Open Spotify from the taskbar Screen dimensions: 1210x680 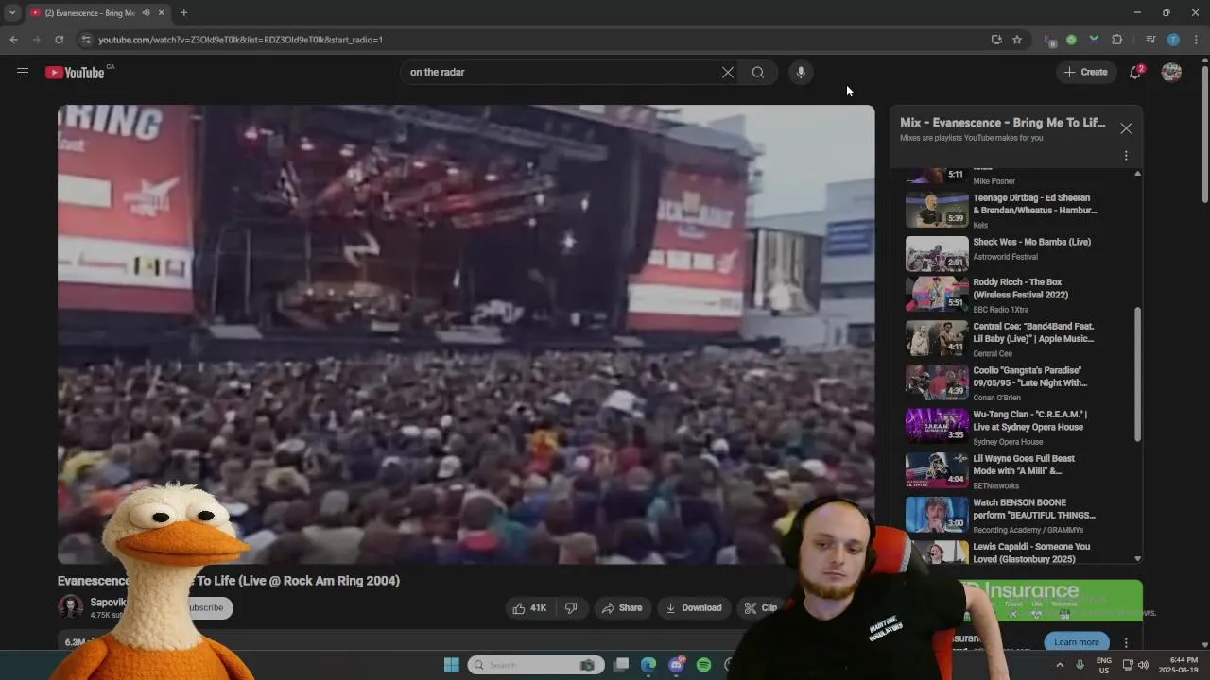pos(703,665)
